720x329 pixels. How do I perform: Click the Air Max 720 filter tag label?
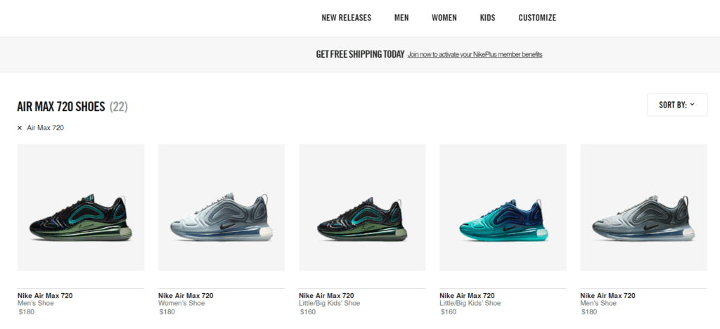(46, 128)
